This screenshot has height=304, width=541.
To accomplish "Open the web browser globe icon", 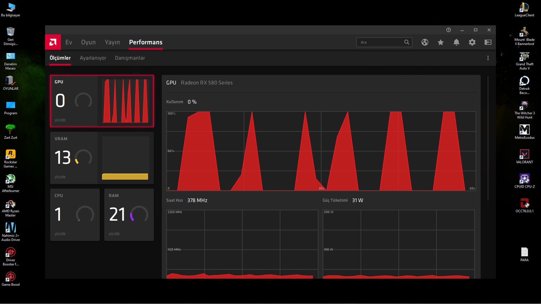I will click(425, 42).
